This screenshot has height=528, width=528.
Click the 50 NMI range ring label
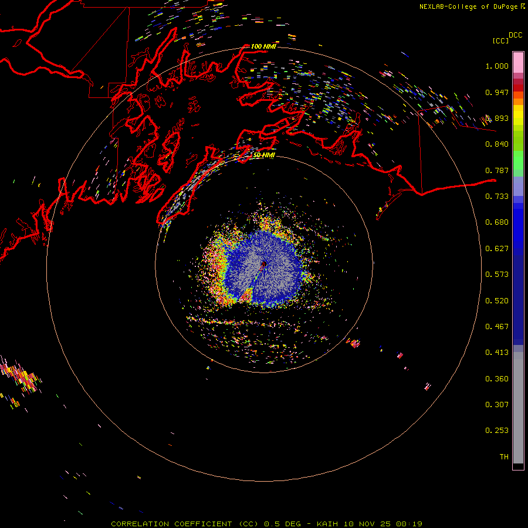tap(264, 155)
